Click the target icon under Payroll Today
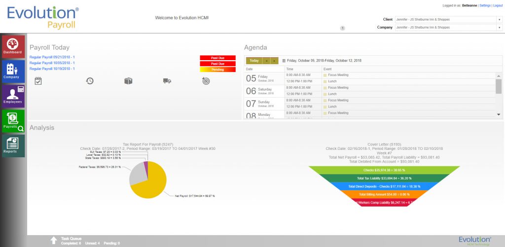The image size is (505, 247). click(x=206, y=81)
